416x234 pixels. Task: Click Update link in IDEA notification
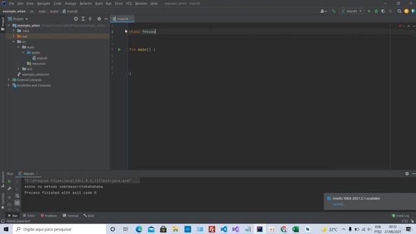click(339, 204)
